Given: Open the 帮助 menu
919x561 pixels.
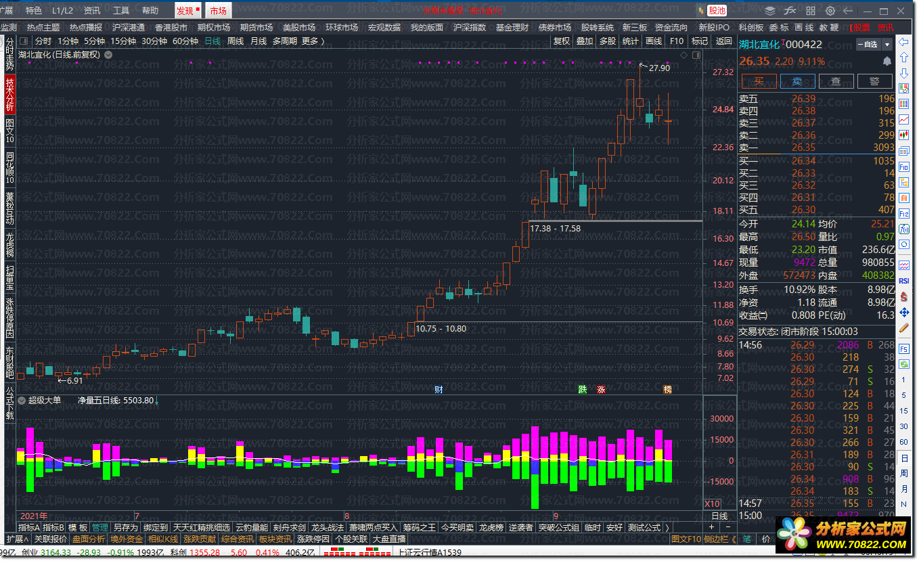Looking at the screenshot, I should click(150, 11).
